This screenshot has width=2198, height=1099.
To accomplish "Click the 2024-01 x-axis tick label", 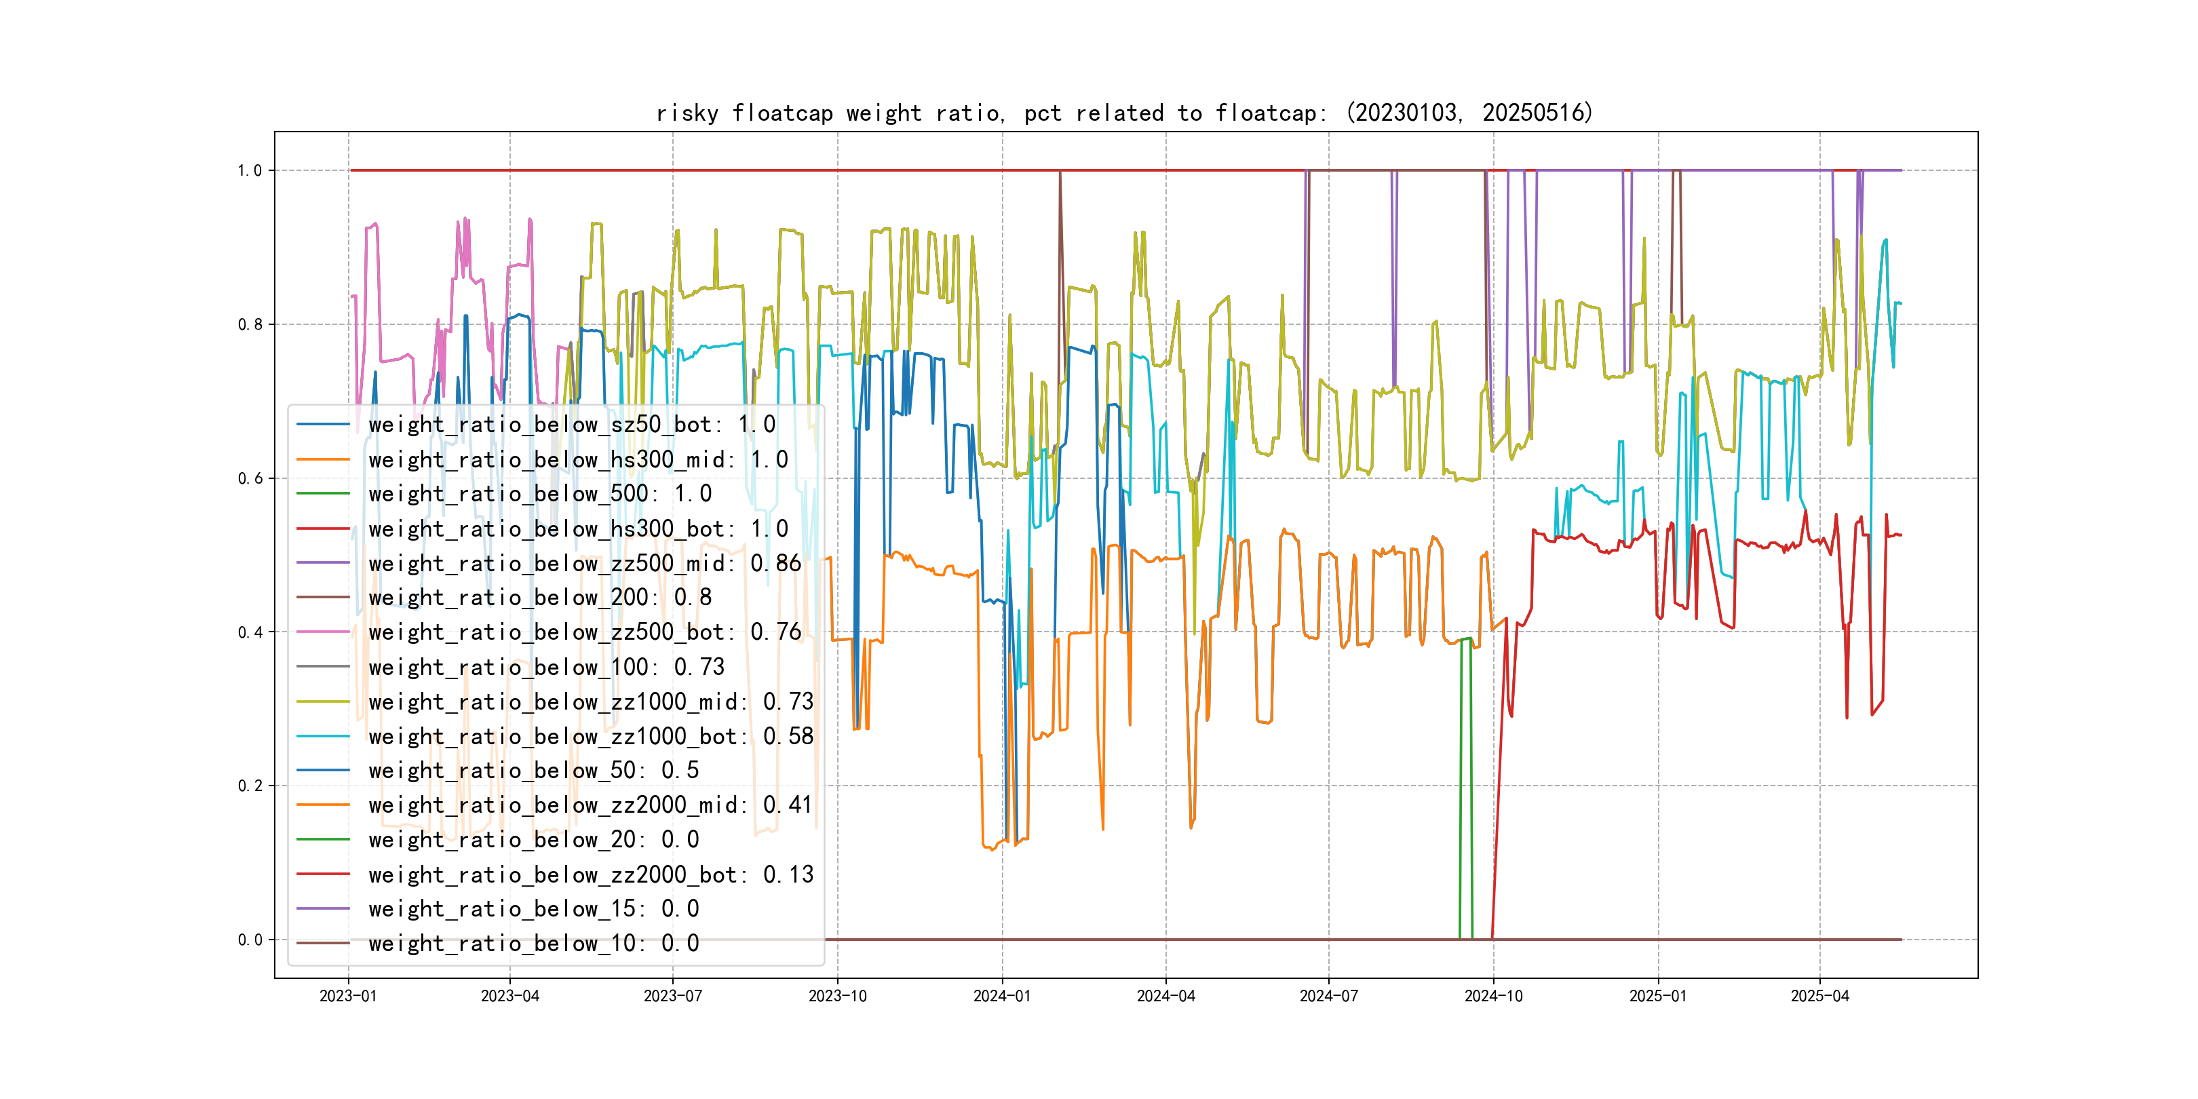I will [1002, 996].
